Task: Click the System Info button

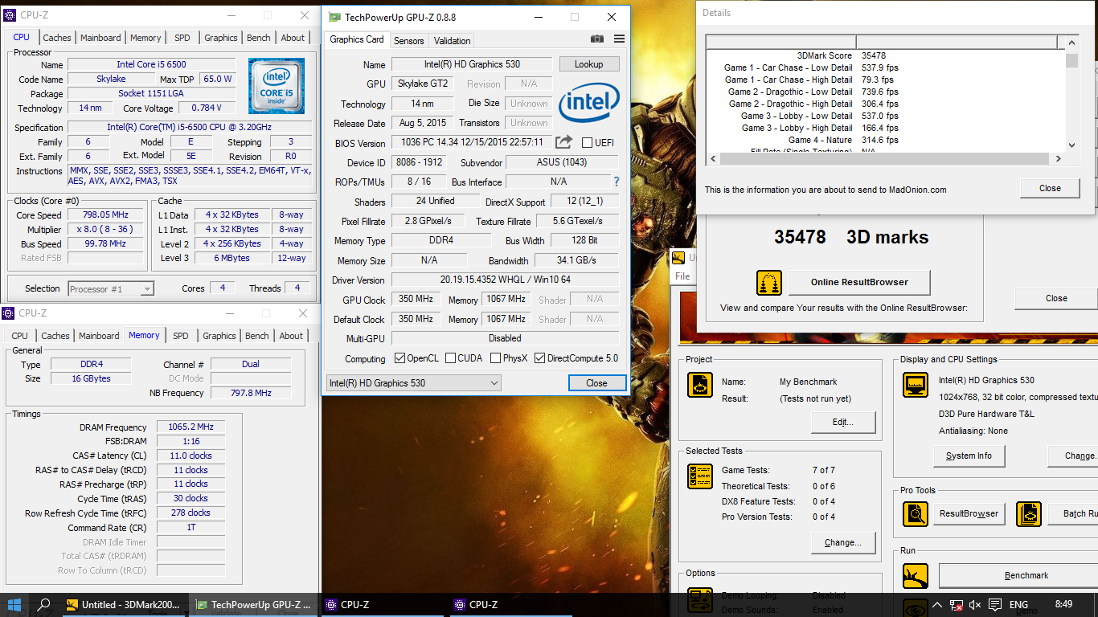Action: pyautogui.click(x=969, y=456)
